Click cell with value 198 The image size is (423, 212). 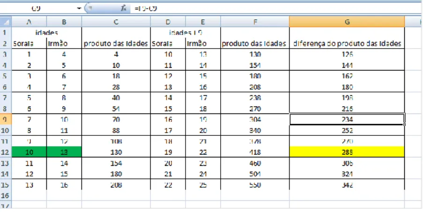click(347, 98)
